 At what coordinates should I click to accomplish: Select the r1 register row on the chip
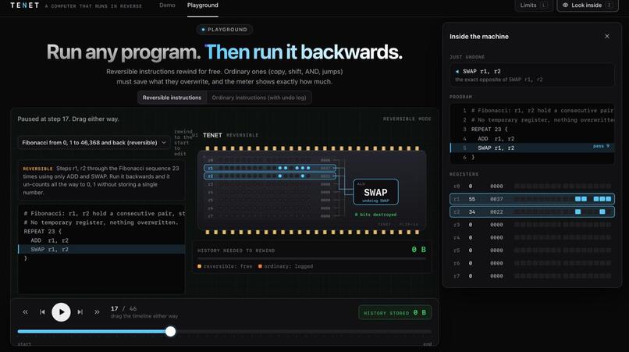[269, 168]
